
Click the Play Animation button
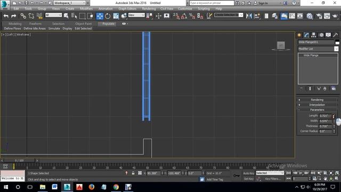click(x=301, y=173)
